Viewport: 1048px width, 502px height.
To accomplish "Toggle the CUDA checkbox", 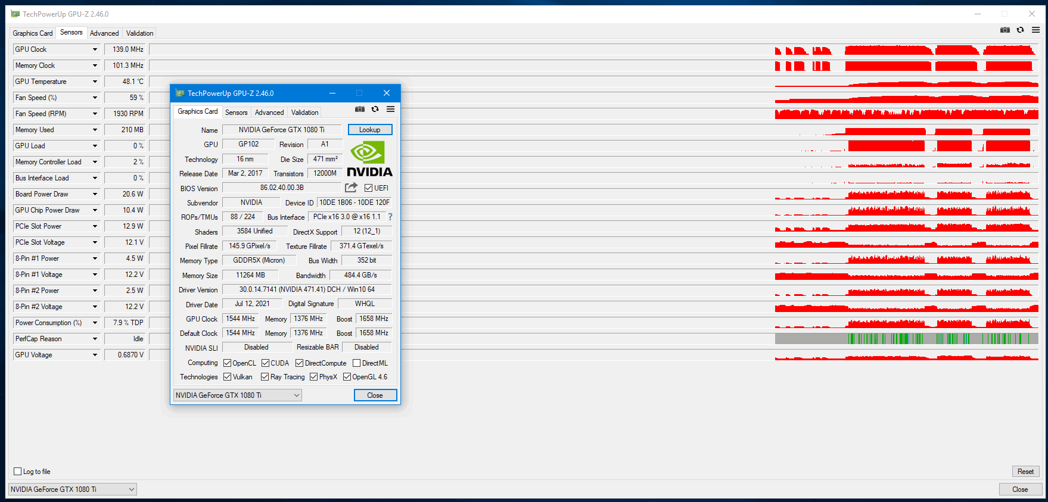I will tap(265, 363).
